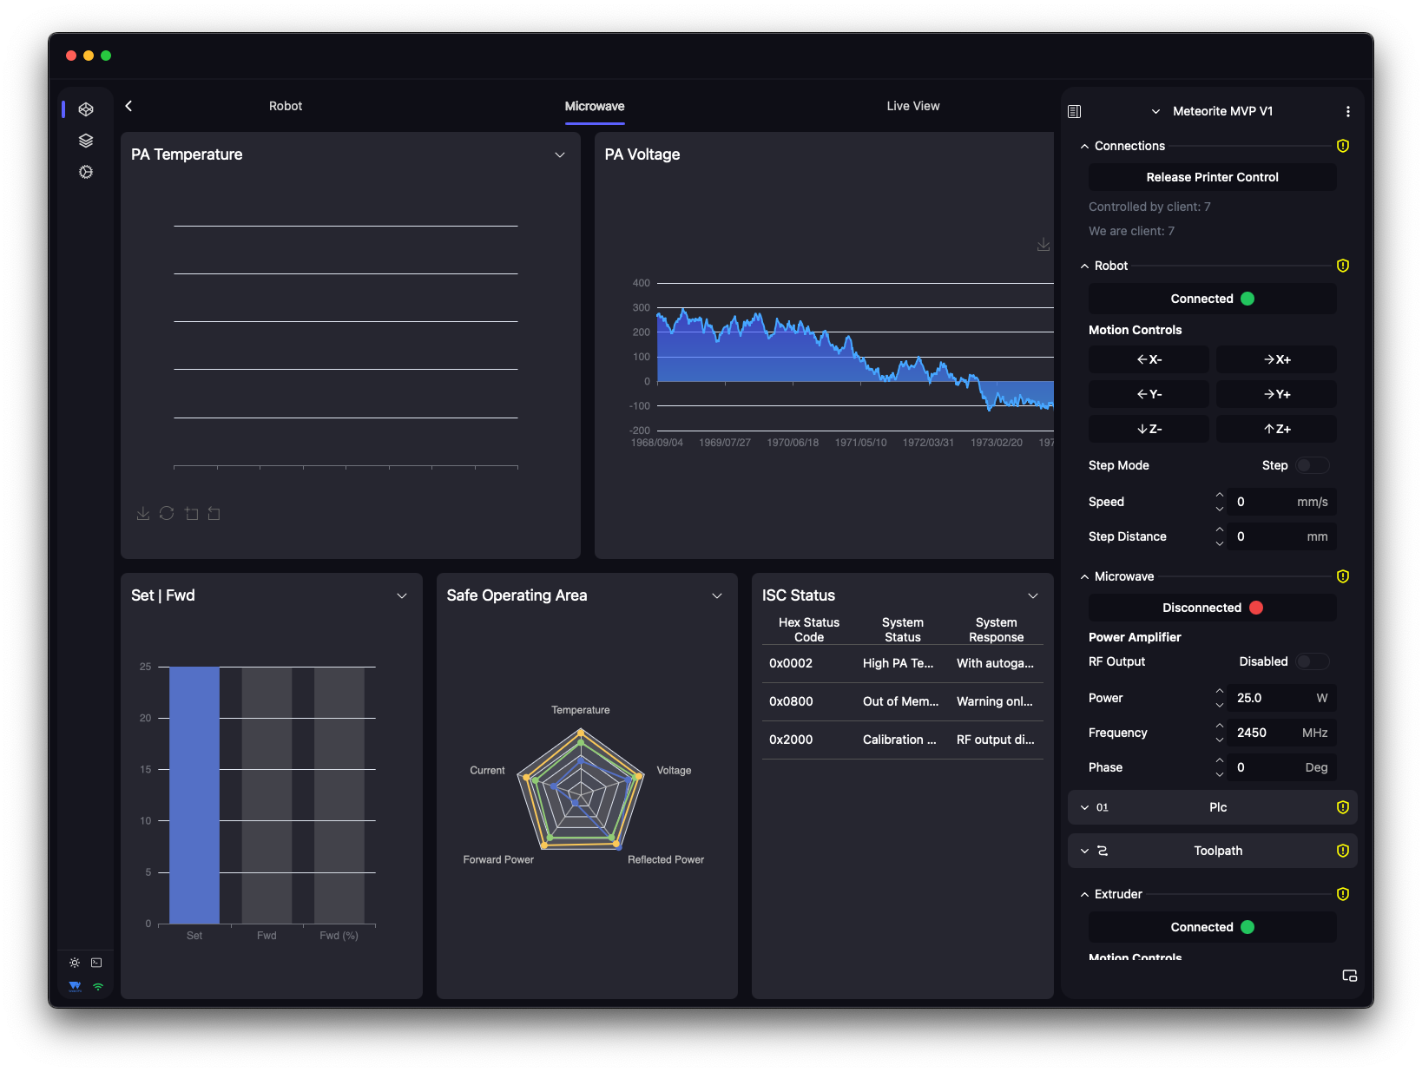Viewport: 1422px width, 1072px height.
Task: Download the PA Voltage chart data
Action: click(x=1043, y=245)
